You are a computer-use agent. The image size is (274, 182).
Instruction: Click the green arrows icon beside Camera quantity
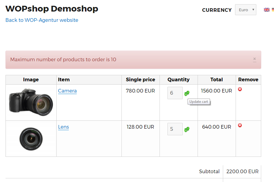(187, 93)
